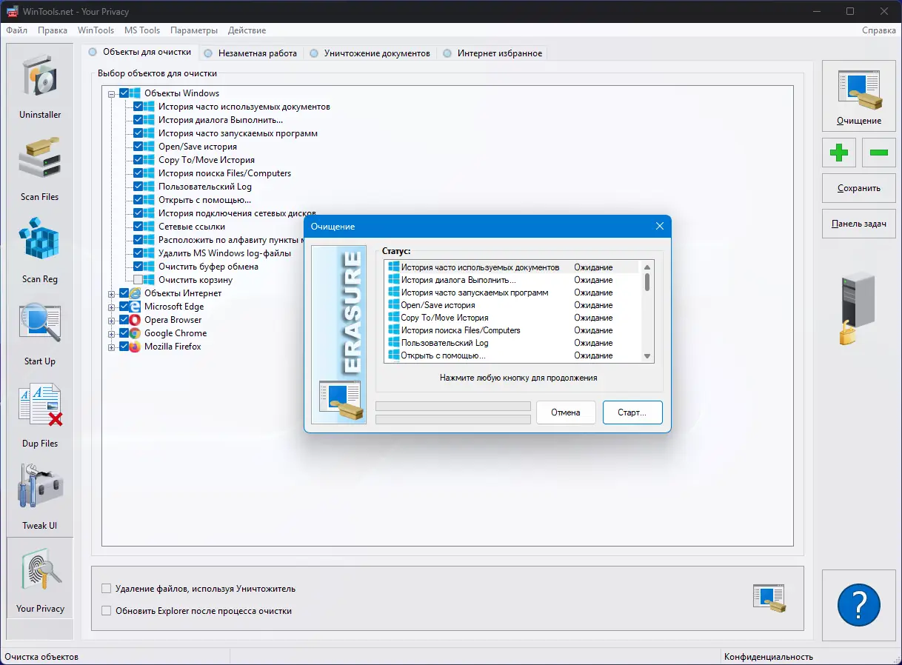Open the MS Tools menu
This screenshot has height=665, width=902.
(x=142, y=30)
